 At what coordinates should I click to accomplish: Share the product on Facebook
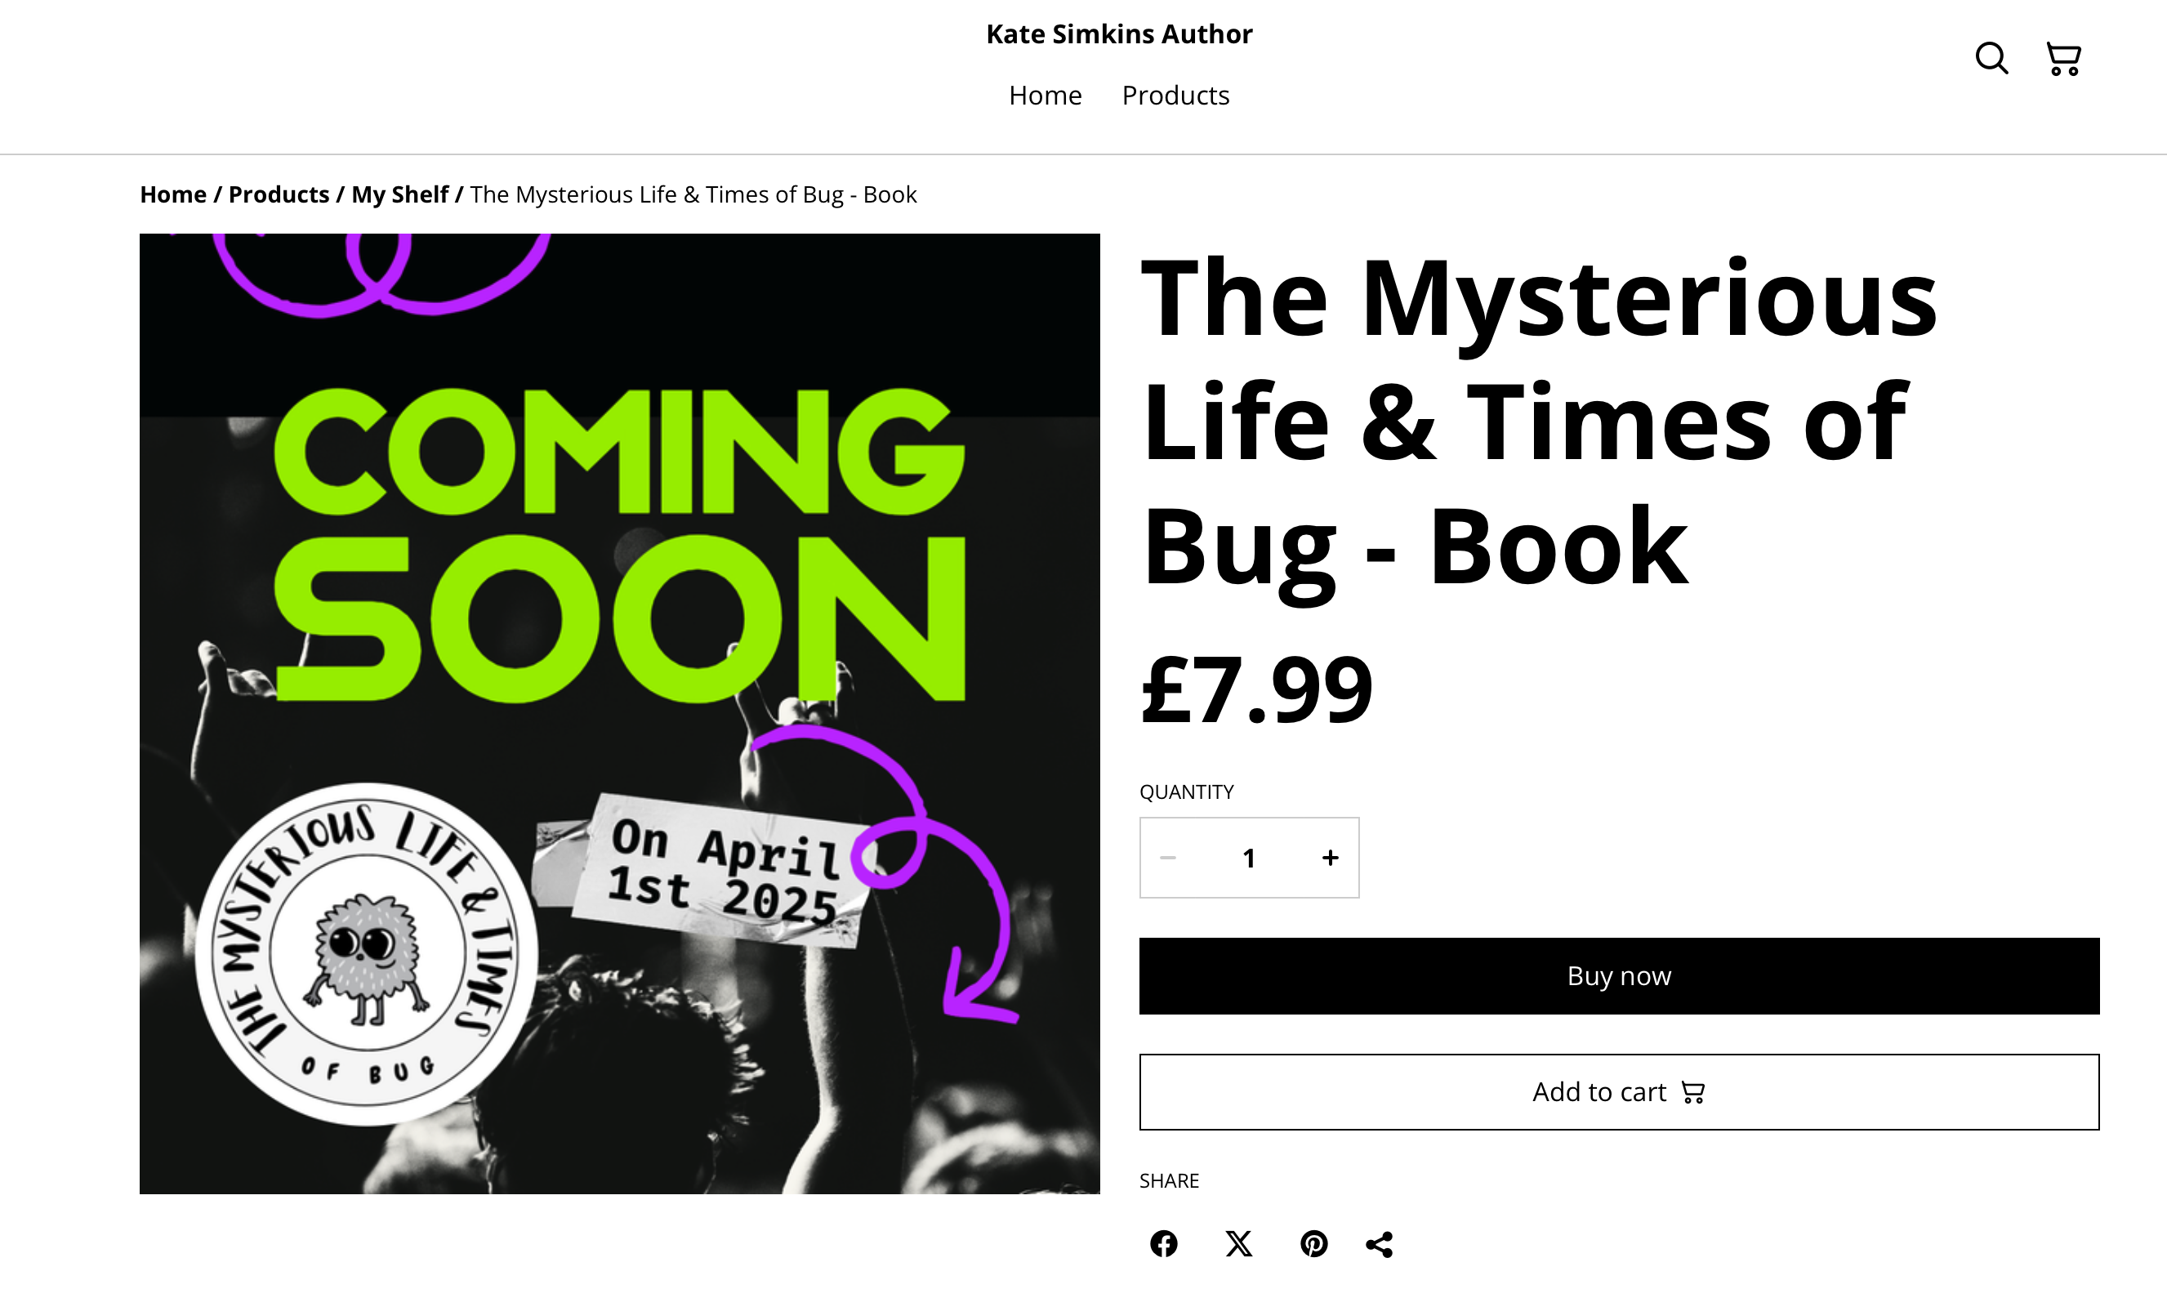pos(1164,1244)
